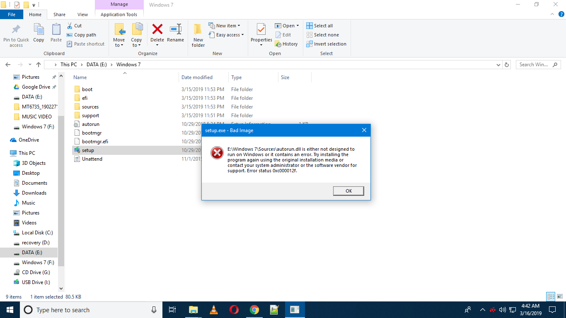Screen dimensions: 566x318
Task: Collapse the ribbon with chevron
Action: 551,14
